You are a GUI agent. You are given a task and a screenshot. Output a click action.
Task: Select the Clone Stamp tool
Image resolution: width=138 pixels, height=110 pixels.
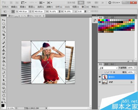point(4,50)
